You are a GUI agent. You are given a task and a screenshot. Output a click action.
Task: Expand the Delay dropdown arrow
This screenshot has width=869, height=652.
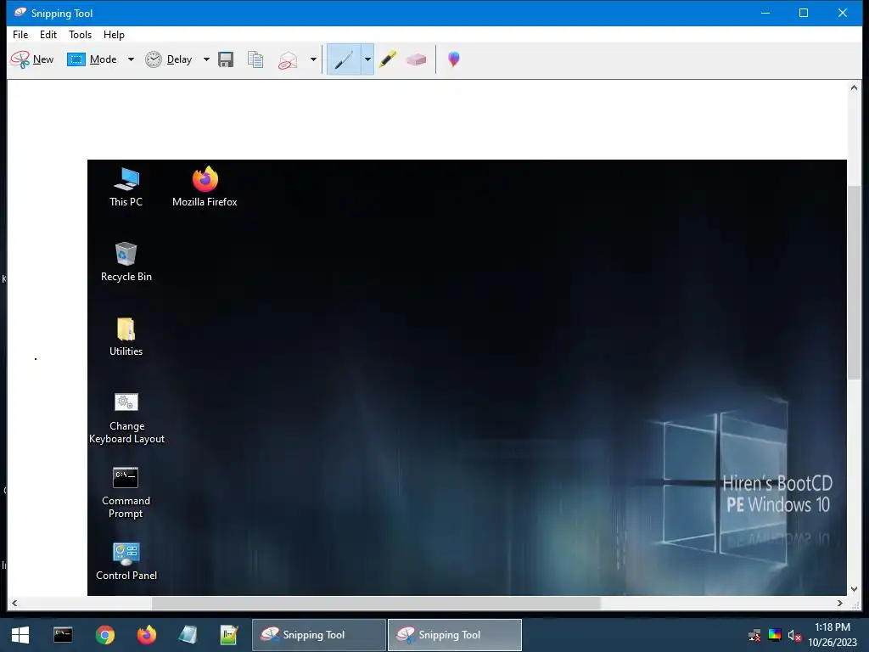point(206,59)
